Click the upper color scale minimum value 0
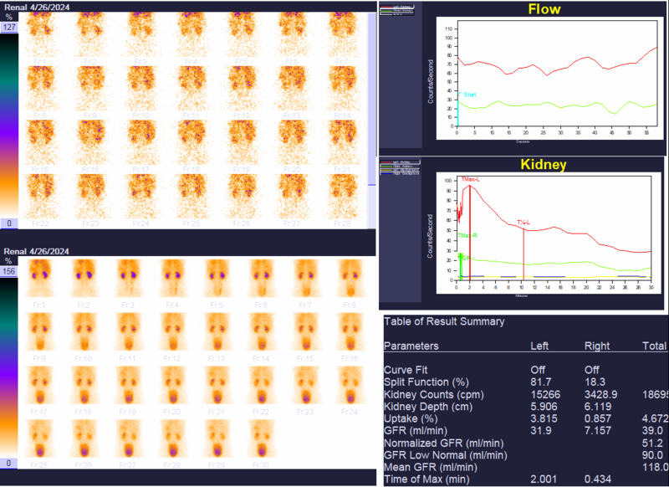Screen dimensions: 669x487 [x=10, y=223]
